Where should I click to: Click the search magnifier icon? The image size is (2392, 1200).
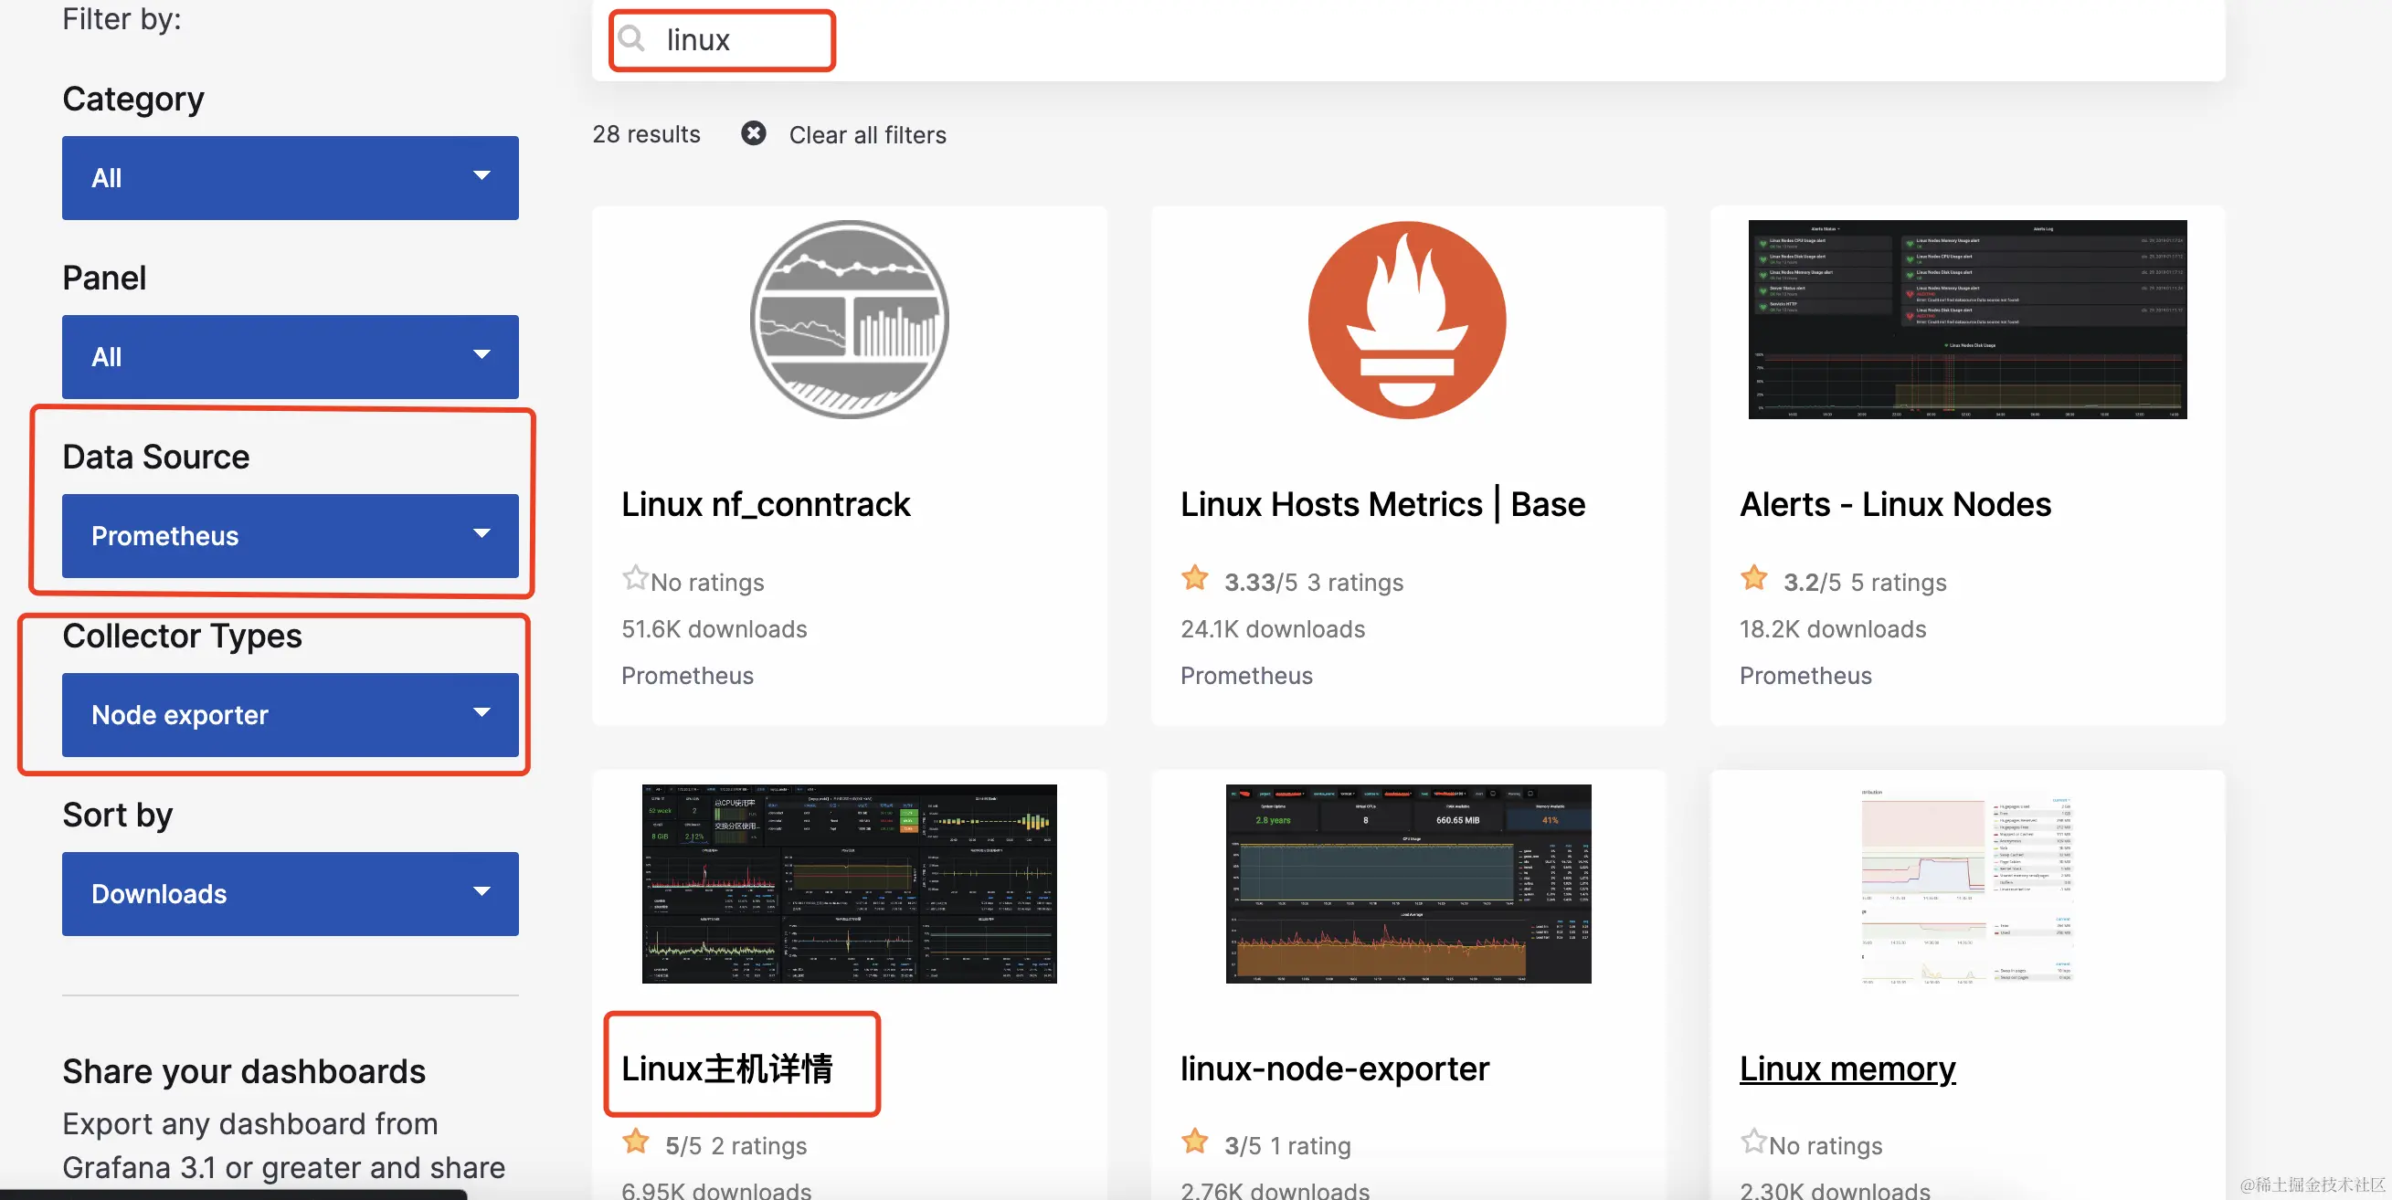point(631,38)
